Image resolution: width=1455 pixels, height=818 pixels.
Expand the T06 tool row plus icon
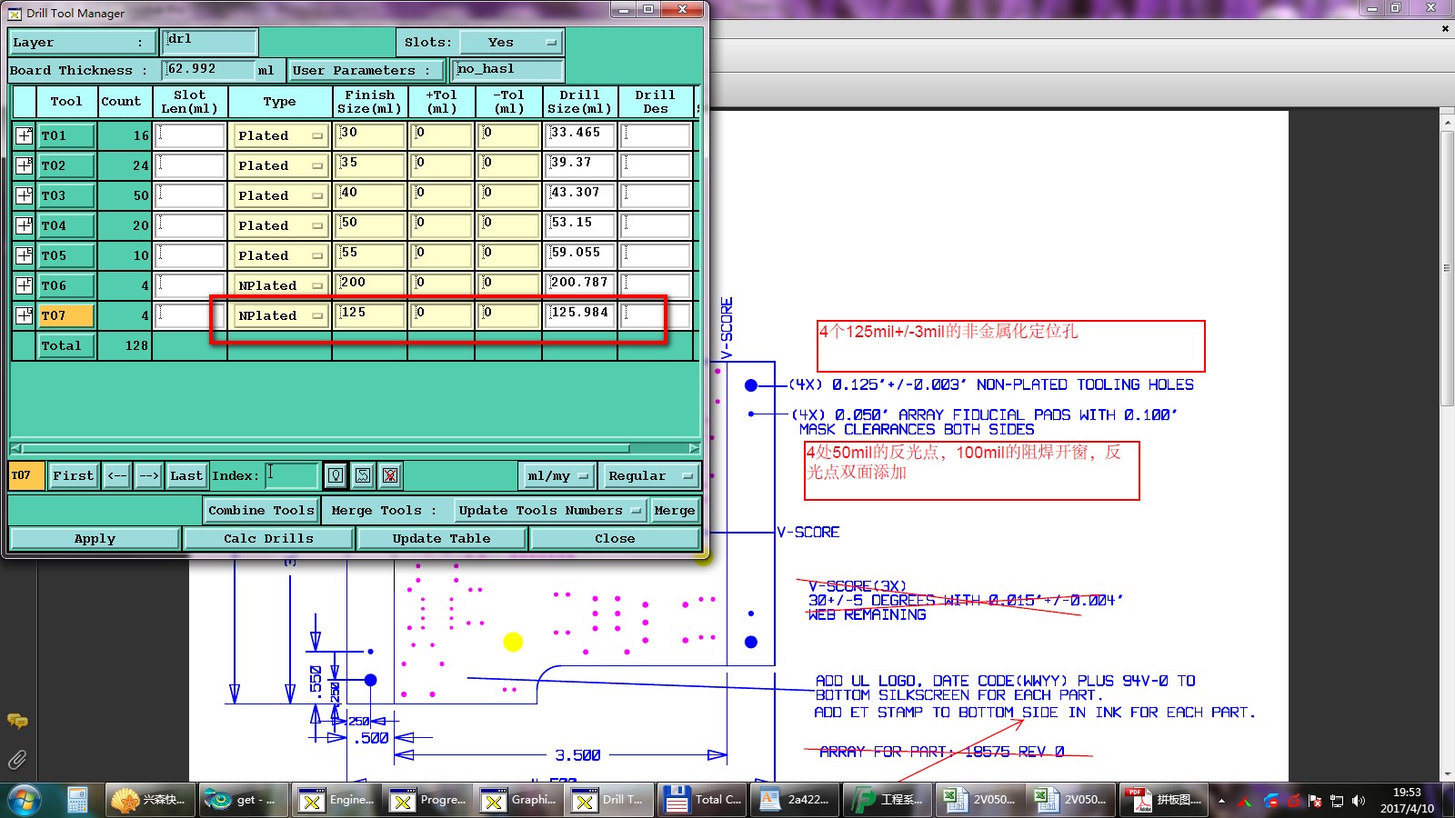[24, 285]
